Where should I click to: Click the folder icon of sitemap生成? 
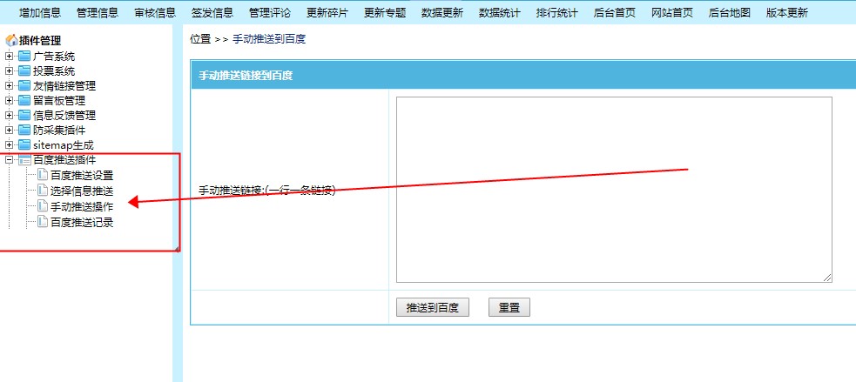click(24, 144)
